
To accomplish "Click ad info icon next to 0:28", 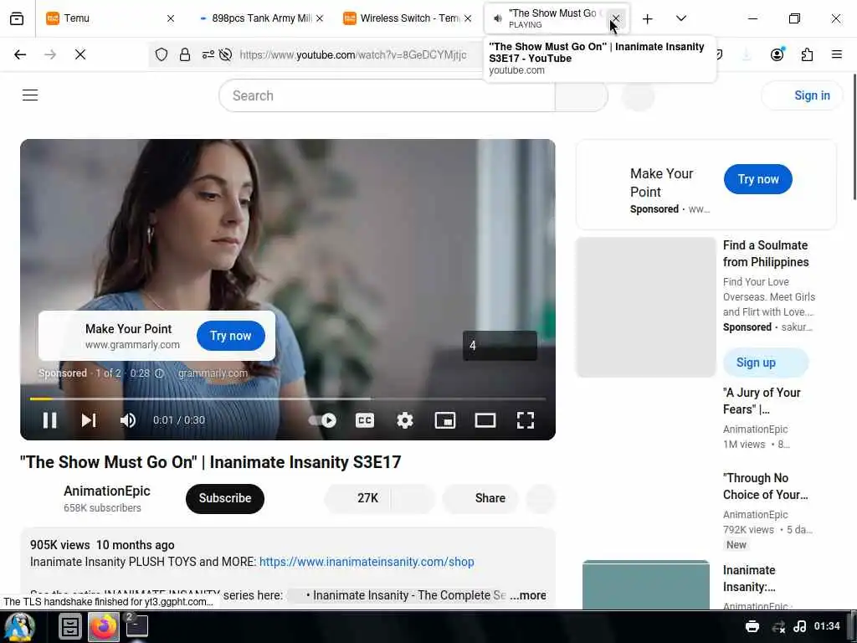I will (159, 373).
